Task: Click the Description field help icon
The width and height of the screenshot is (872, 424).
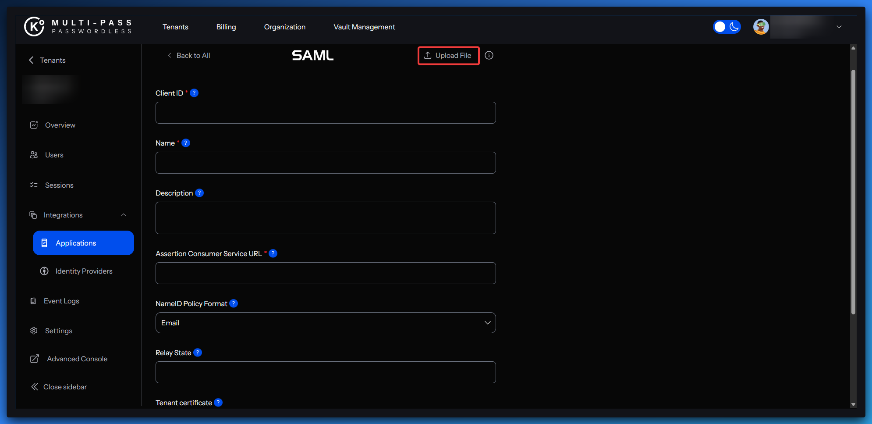Action: (199, 193)
